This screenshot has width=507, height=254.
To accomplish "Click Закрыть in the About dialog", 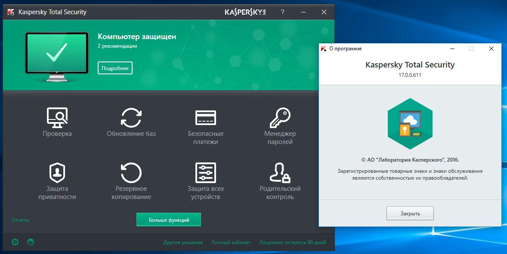I will click(410, 213).
